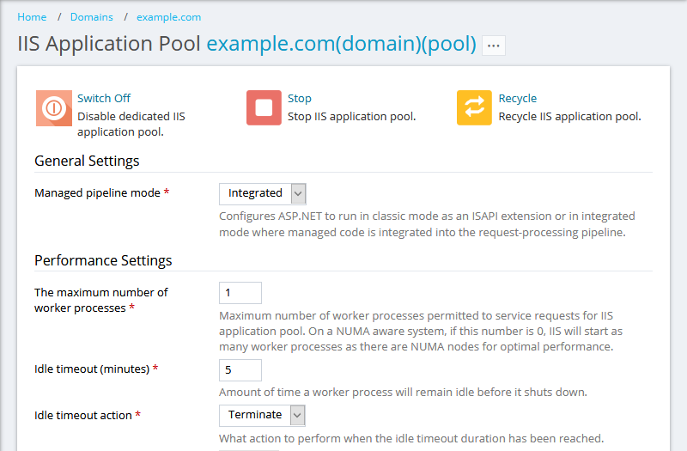Click the Idle timeout (minutes) label
687x451 pixels.
coord(92,369)
